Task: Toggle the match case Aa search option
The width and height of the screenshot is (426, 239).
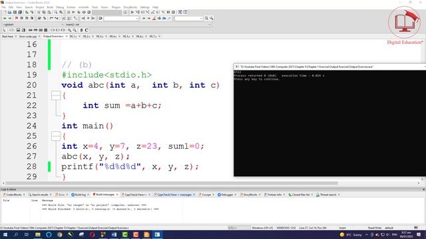Action: 164,18
